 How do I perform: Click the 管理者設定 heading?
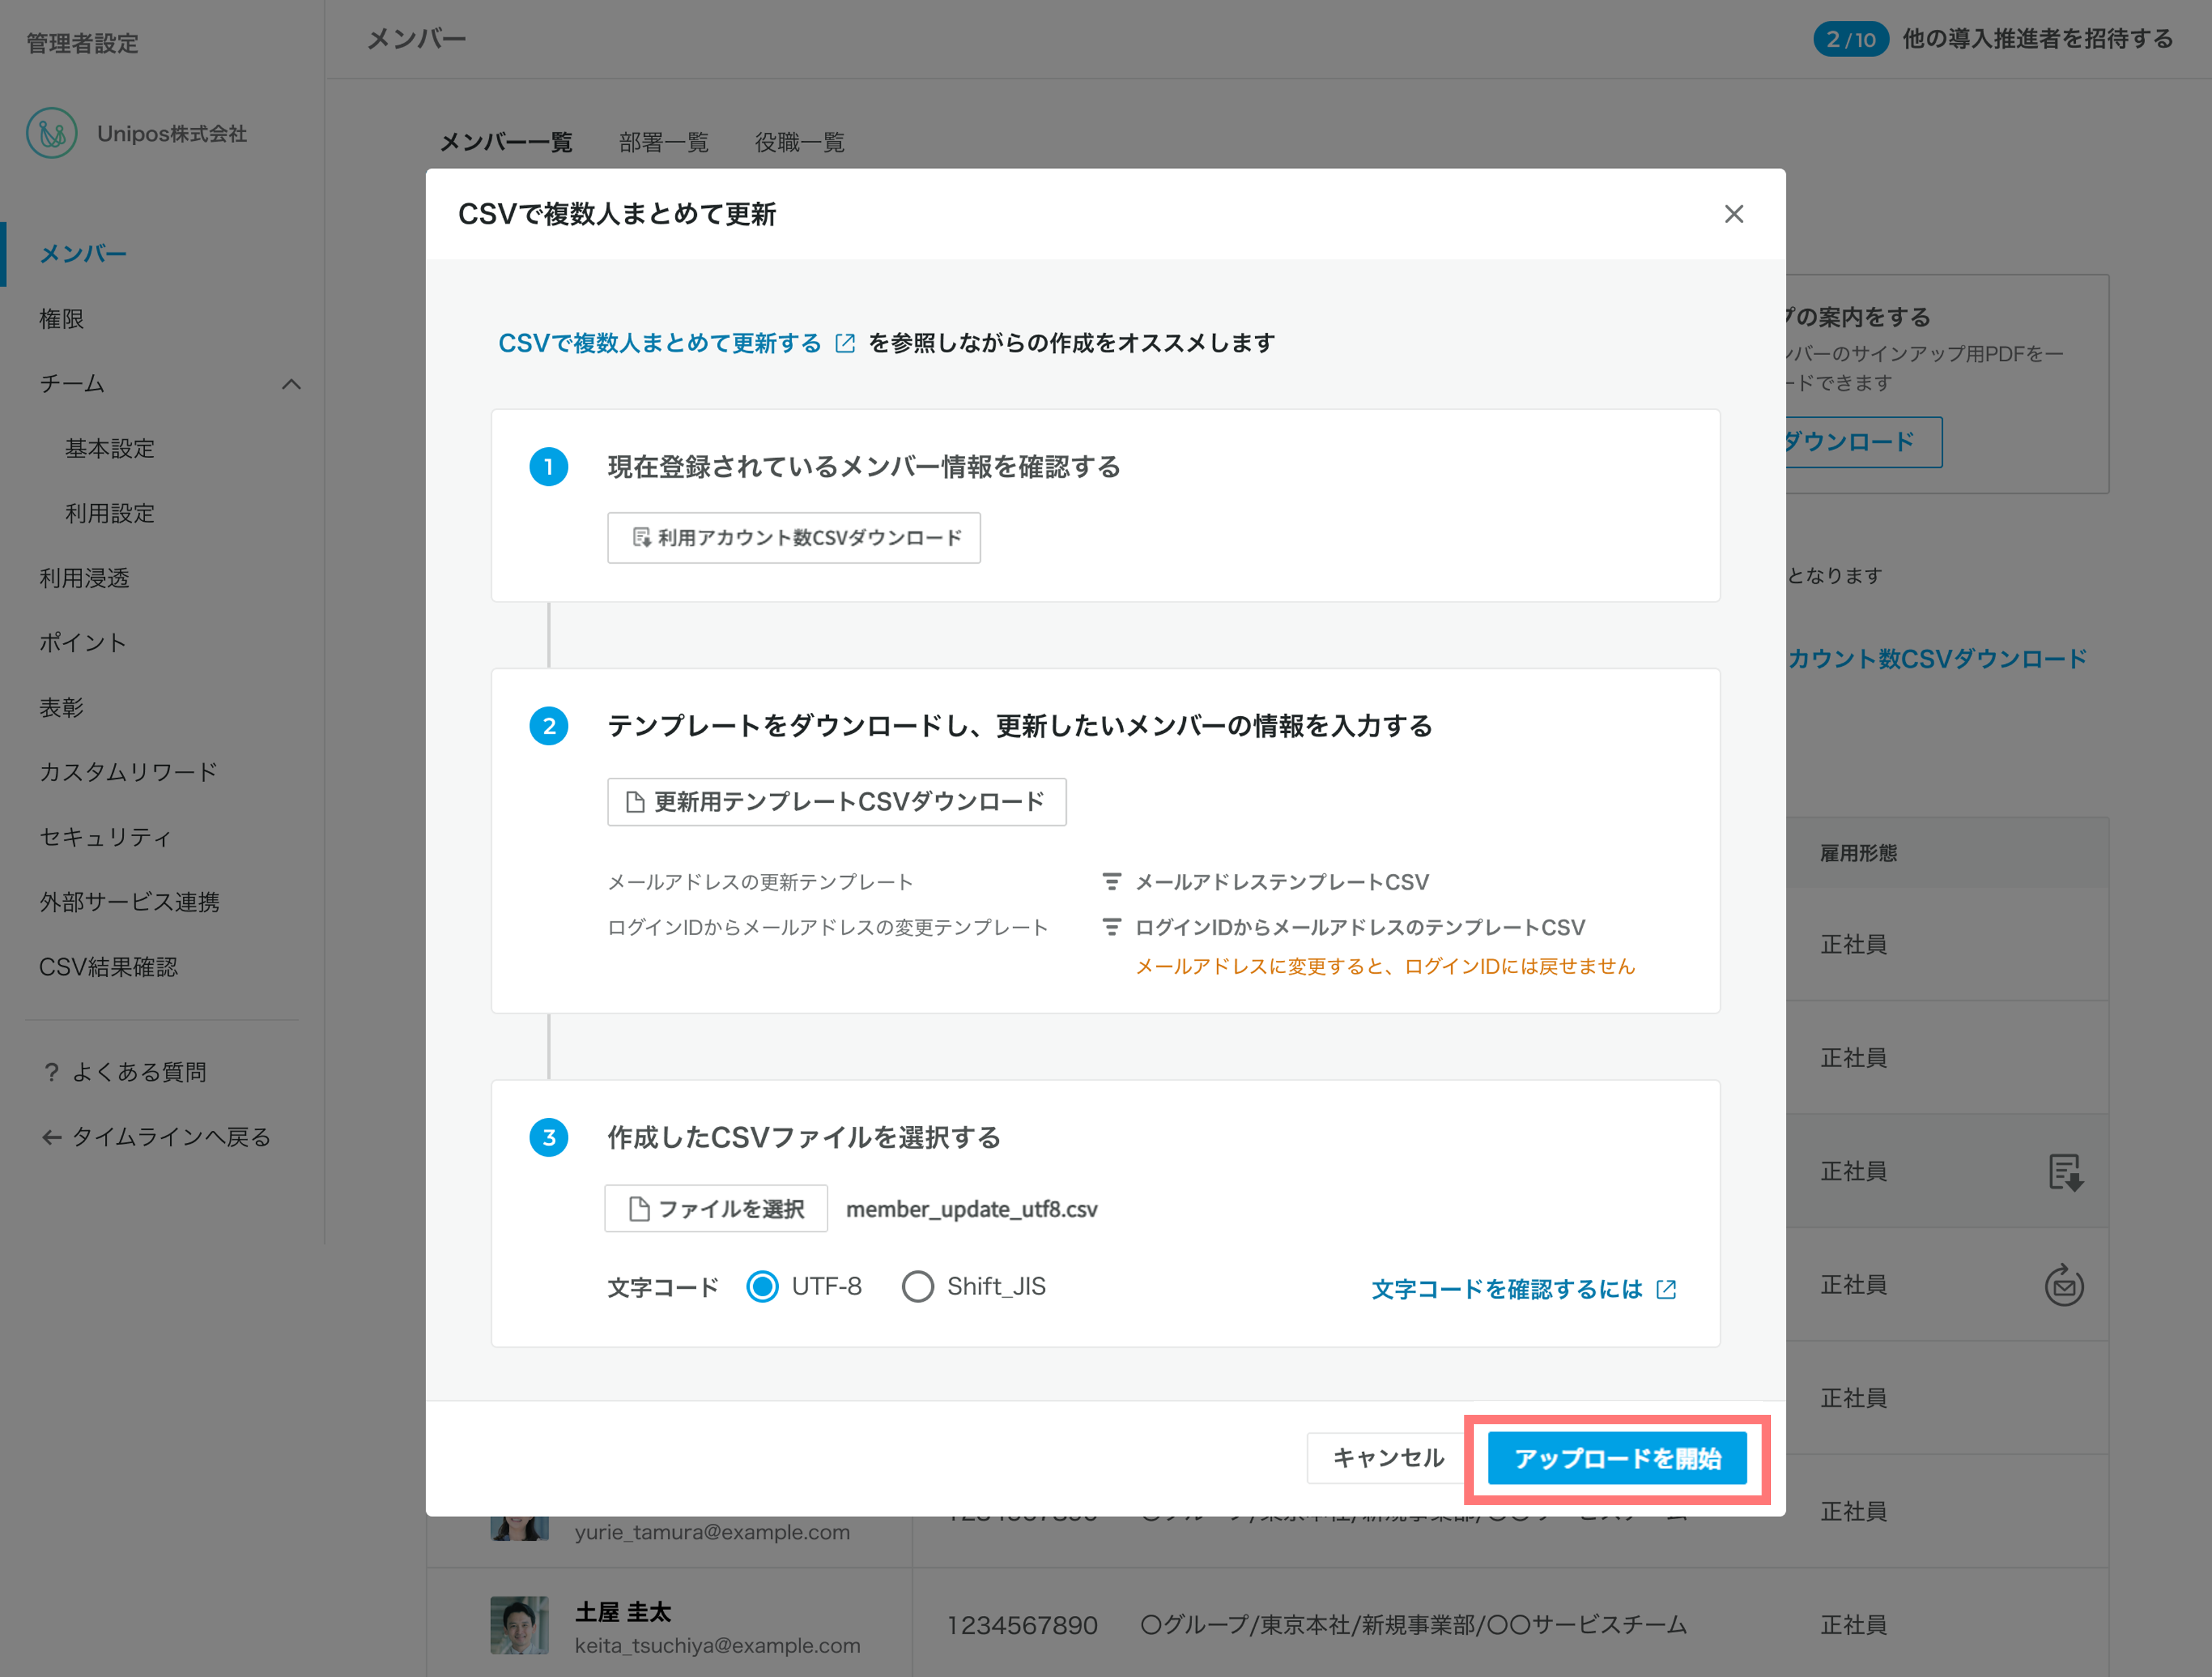pyautogui.click(x=82, y=43)
